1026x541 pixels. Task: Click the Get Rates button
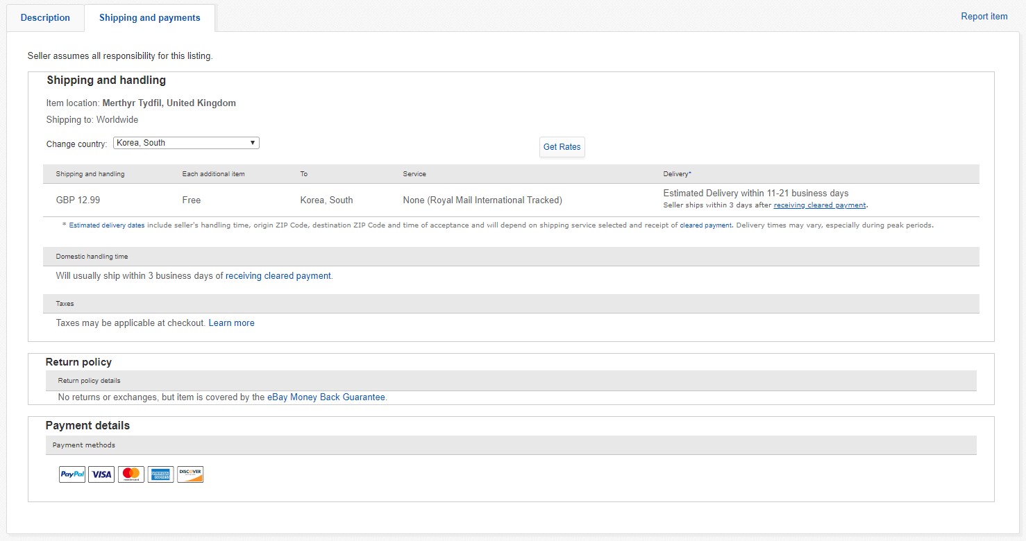562,147
